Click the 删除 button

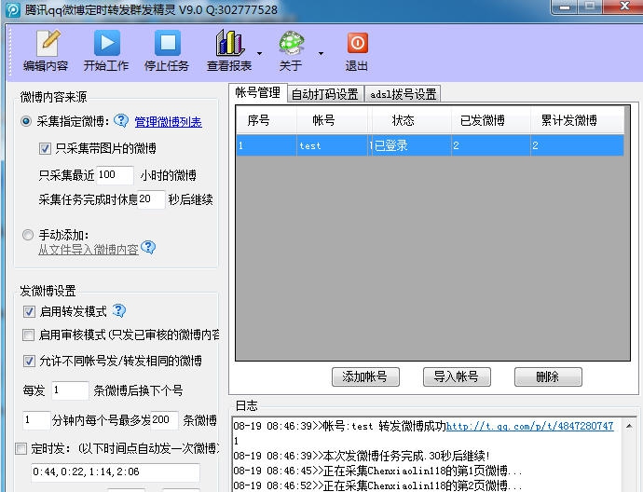click(548, 376)
